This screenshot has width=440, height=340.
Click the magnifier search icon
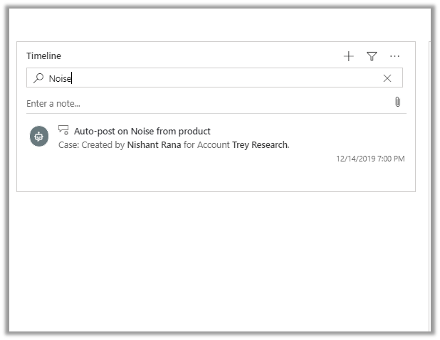(38, 78)
